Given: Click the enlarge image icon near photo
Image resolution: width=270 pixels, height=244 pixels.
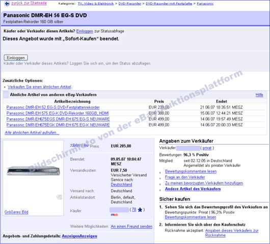Looking at the screenshot, I should tap(60, 197).
